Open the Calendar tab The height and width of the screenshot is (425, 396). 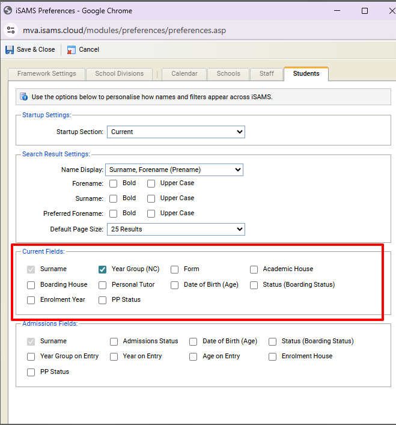click(x=184, y=74)
